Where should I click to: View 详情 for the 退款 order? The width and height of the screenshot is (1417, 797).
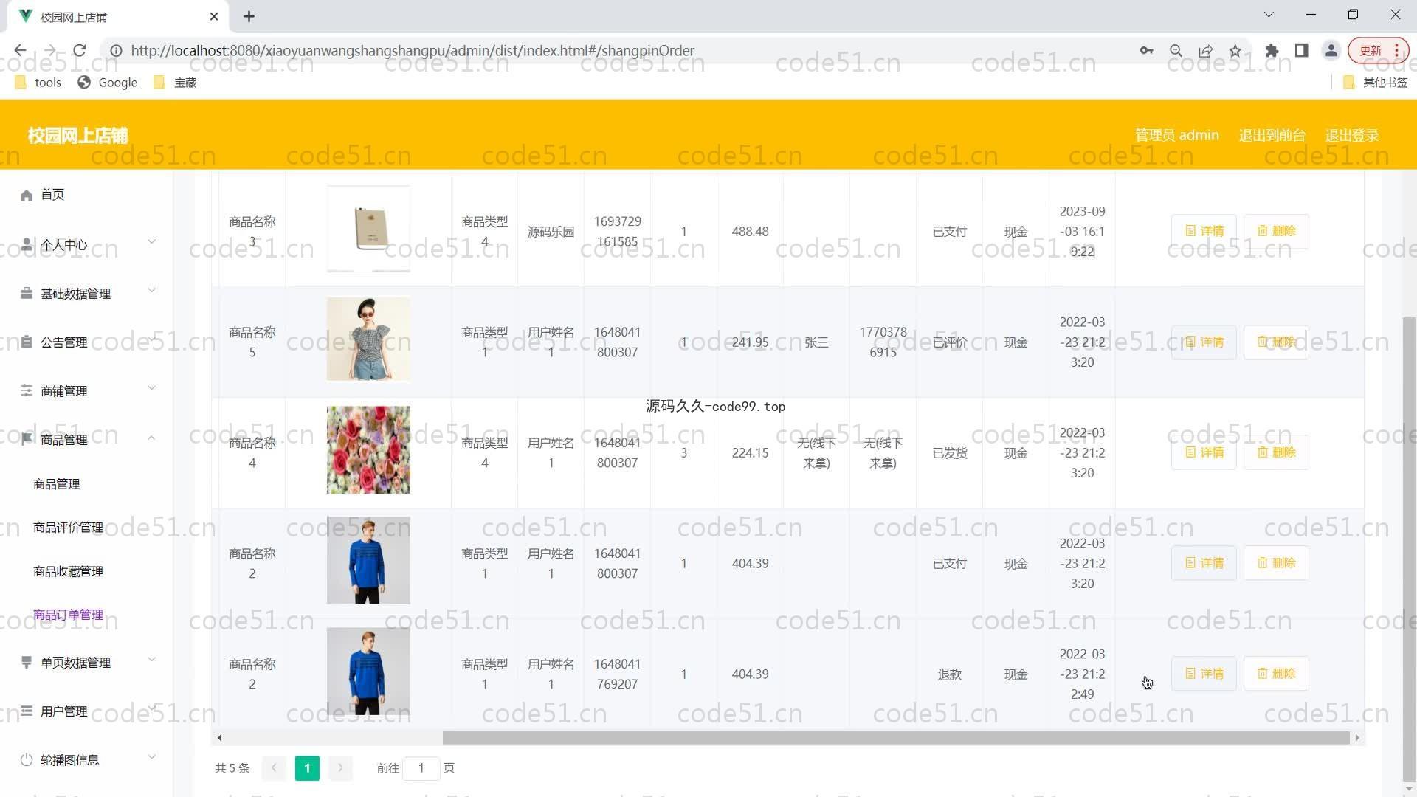pyautogui.click(x=1204, y=674)
